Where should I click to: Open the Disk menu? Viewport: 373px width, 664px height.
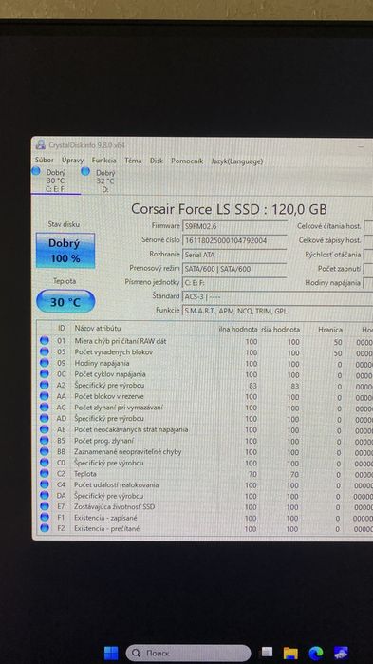[x=157, y=161]
